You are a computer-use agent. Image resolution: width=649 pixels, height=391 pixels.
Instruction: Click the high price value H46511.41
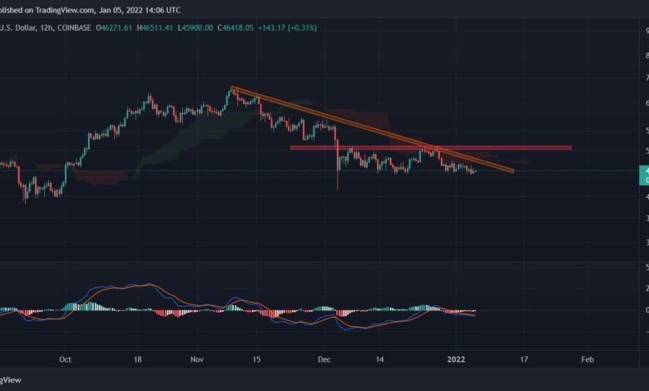155,28
